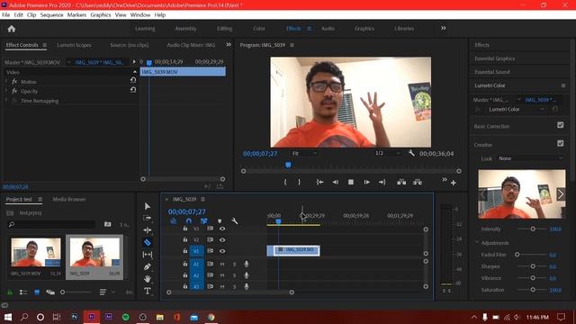Screen dimensions: 576x324
Task: Select the Slip tool
Action: pyautogui.click(x=148, y=254)
